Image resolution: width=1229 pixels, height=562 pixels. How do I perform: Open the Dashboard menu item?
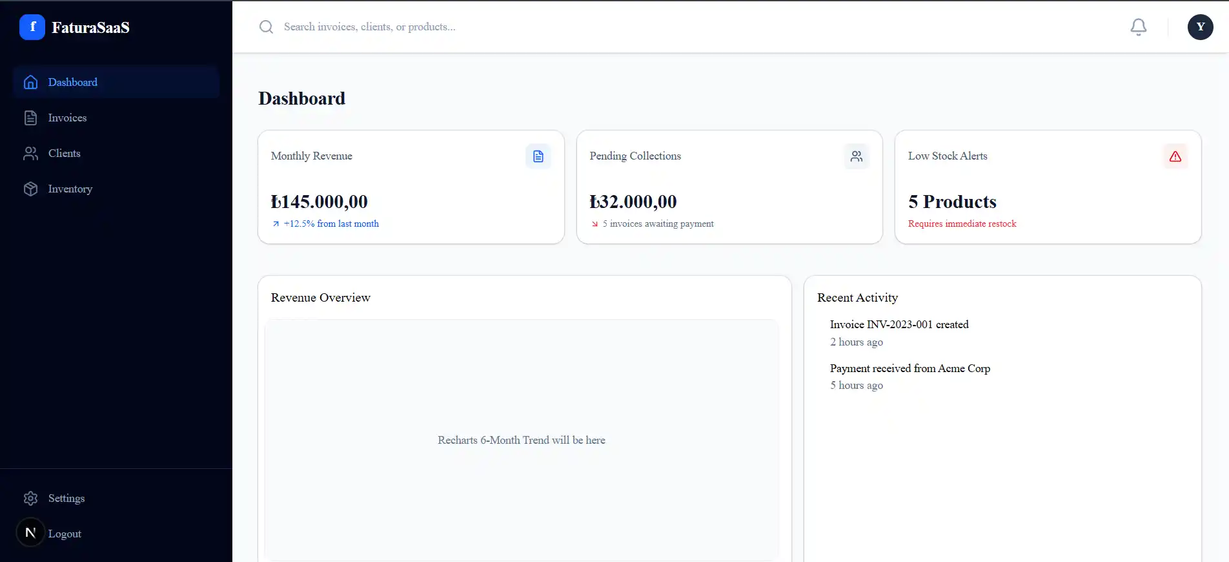click(116, 82)
